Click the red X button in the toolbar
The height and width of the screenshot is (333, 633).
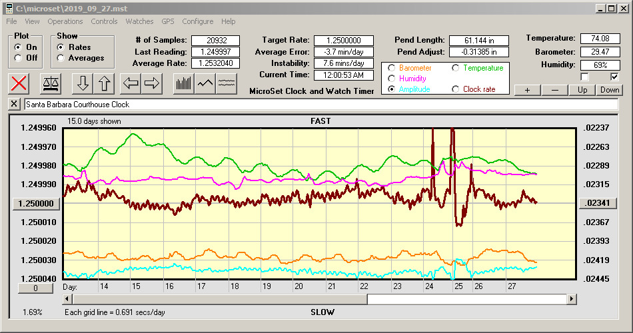pos(20,83)
